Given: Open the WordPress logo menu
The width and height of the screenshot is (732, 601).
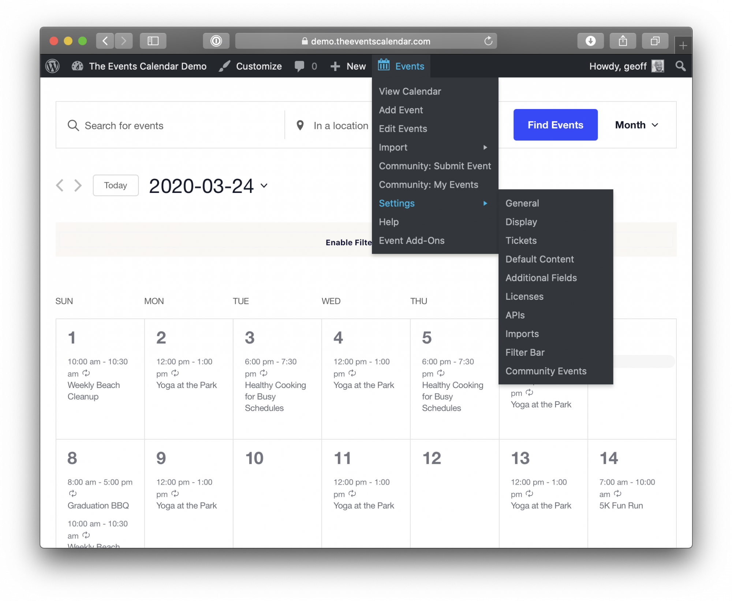Looking at the screenshot, I should (x=52, y=66).
